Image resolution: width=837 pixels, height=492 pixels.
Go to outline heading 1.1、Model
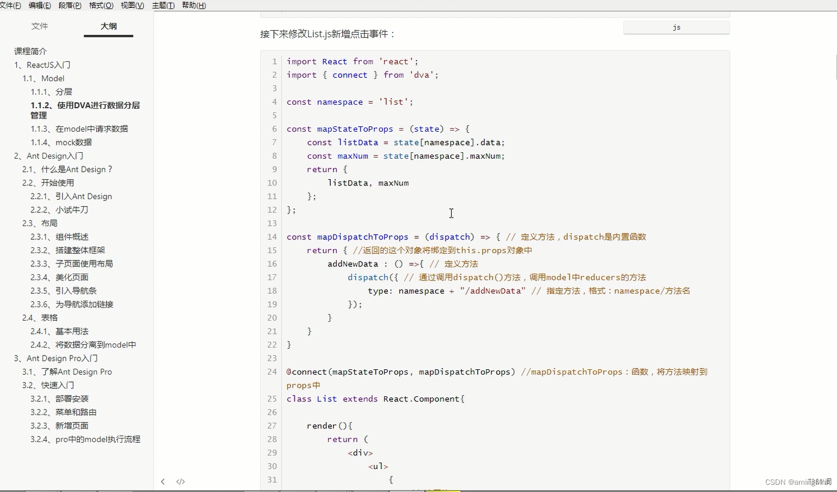(x=43, y=79)
